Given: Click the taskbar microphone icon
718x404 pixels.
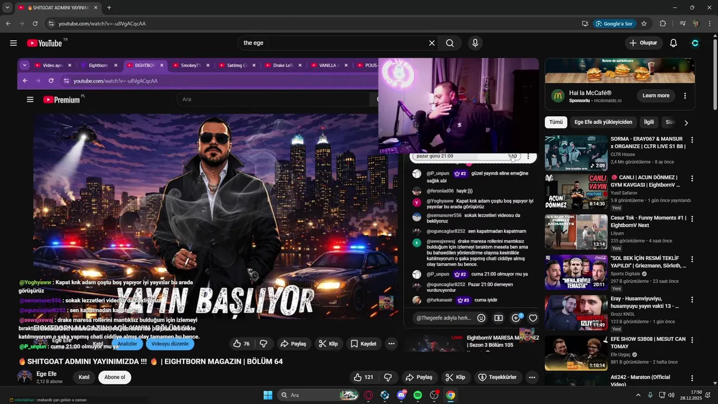Looking at the screenshot, I should pyautogui.click(x=650, y=395).
